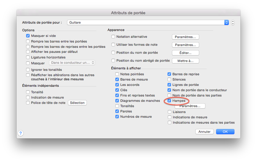Click Paramètres button for Notation alternative
This screenshot has height=162, width=257.
point(185,37)
